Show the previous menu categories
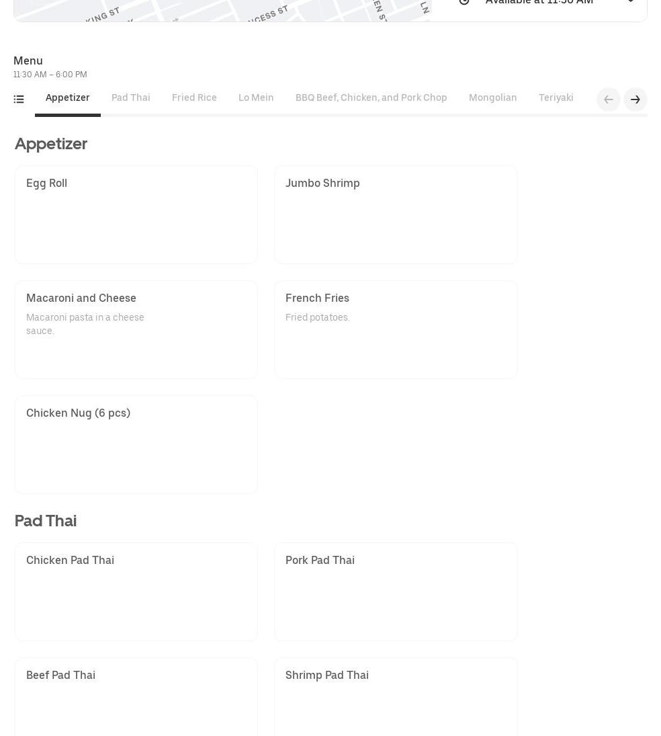This screenshot has width=661, height=736. 609,99
